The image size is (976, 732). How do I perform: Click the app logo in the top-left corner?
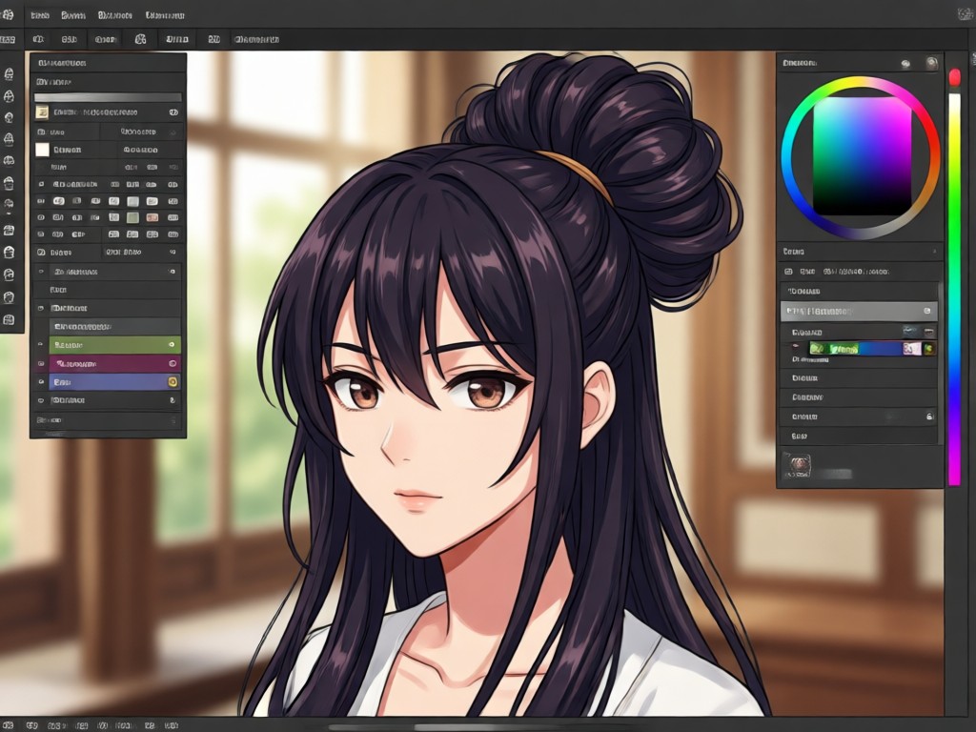tap(8, 15)
